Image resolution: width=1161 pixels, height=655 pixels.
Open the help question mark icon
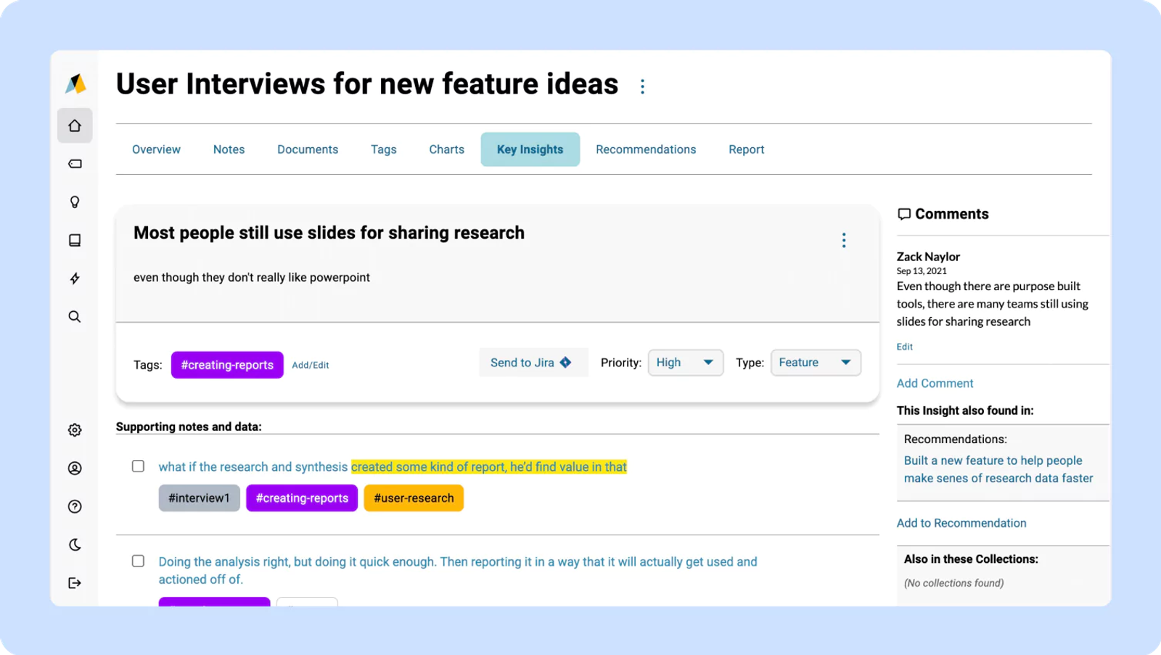click(x=75, y=506)
